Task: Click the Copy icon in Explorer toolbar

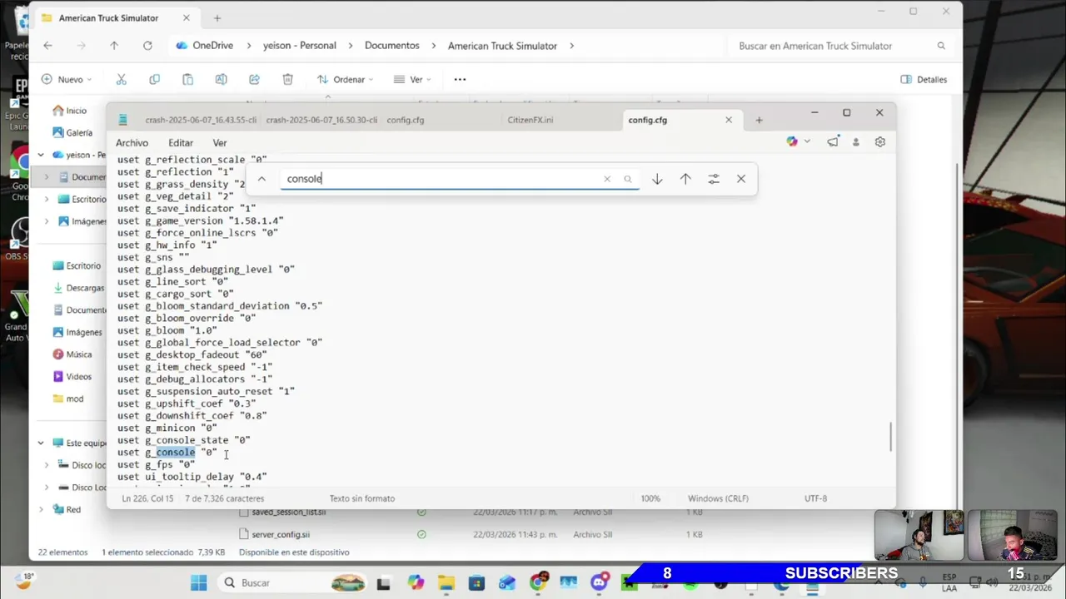Action: (154, 79)
